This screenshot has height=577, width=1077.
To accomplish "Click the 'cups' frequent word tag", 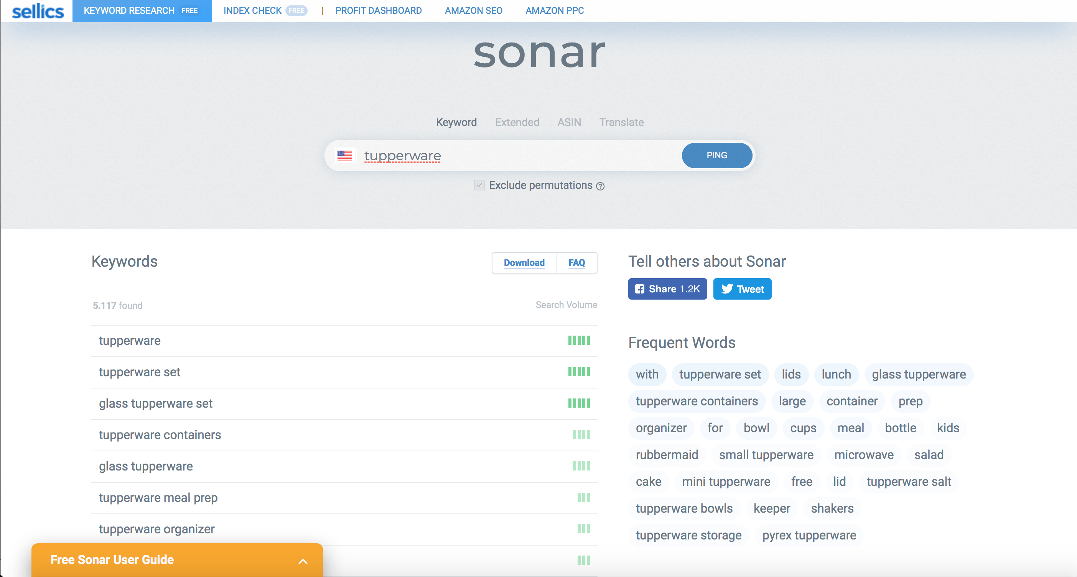I will 803,428.
